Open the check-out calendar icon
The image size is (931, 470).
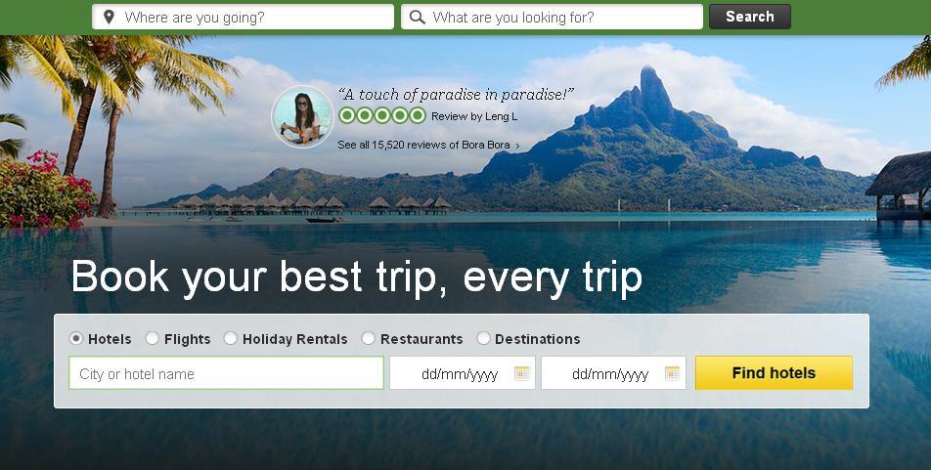(x=672, y=373)
